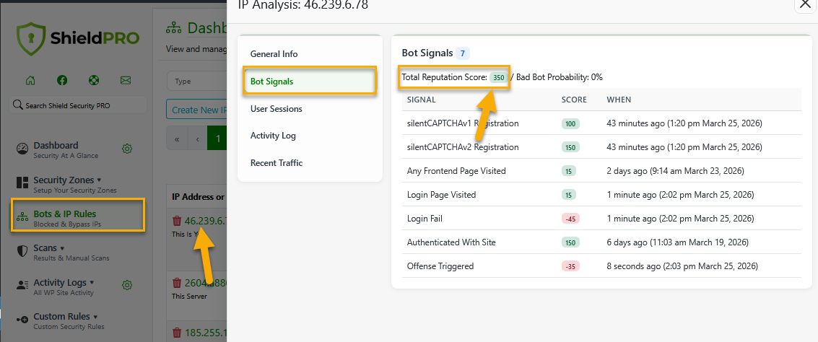This screenshot has width=818, height=342.
Task: Expand the Scans menu arrow
Action: click(62, 248)
